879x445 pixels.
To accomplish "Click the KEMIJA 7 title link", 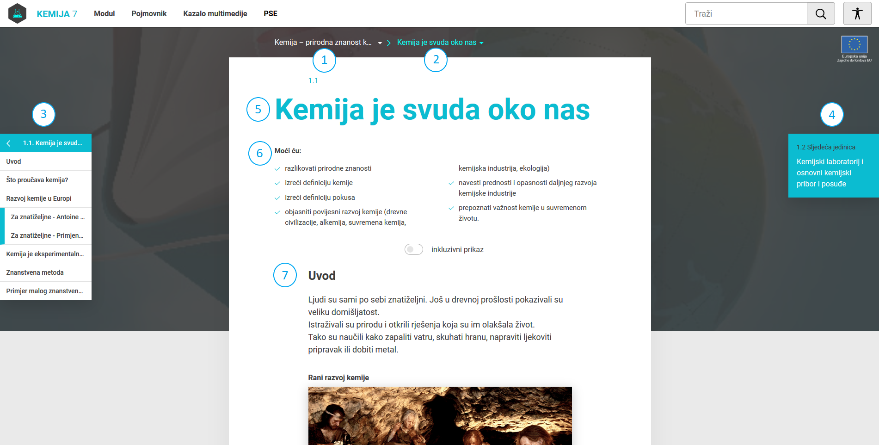I will (57, 14).
